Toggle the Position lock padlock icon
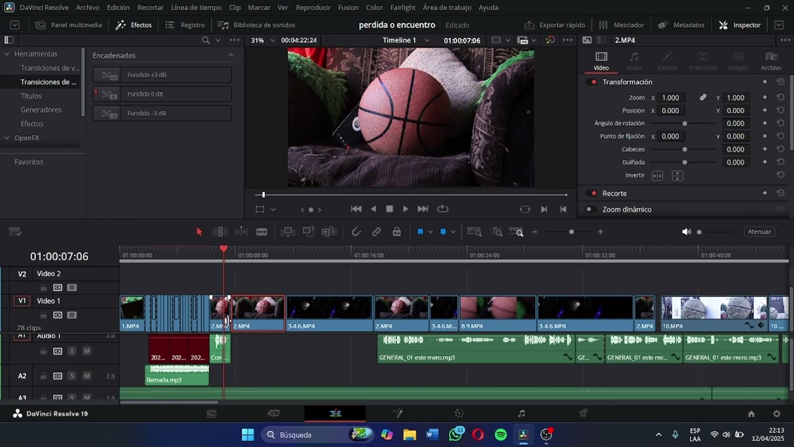The height and width of the screenshot is (447, 794). [x=396, y=232]
